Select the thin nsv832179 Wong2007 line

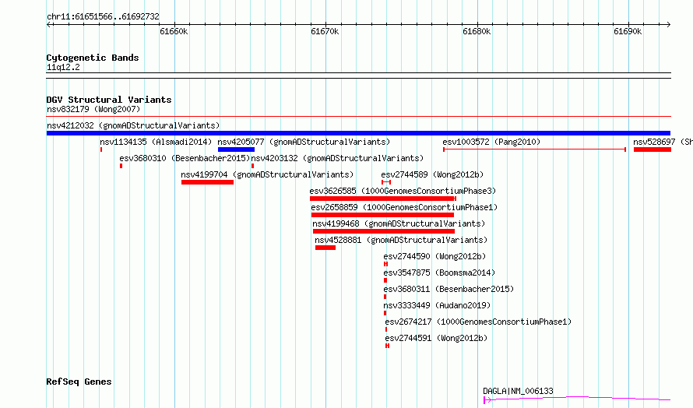pyautogui.click(x=358, y=117)
